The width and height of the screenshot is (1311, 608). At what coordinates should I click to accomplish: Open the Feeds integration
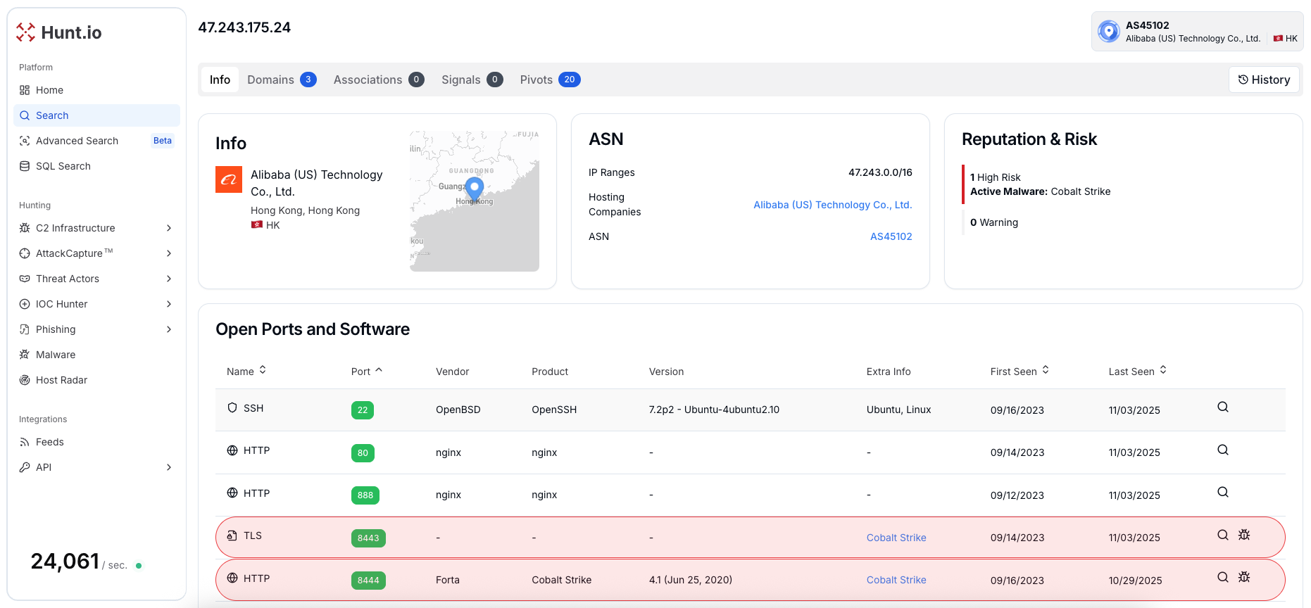click(x=49, y=442)
